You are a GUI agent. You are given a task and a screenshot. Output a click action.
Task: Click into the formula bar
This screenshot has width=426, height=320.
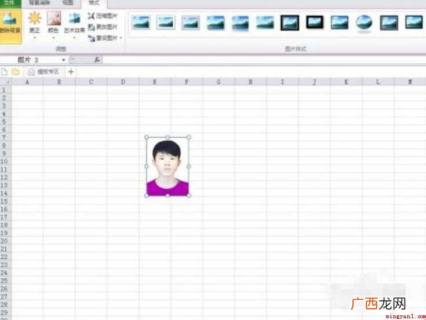[264, 60]
